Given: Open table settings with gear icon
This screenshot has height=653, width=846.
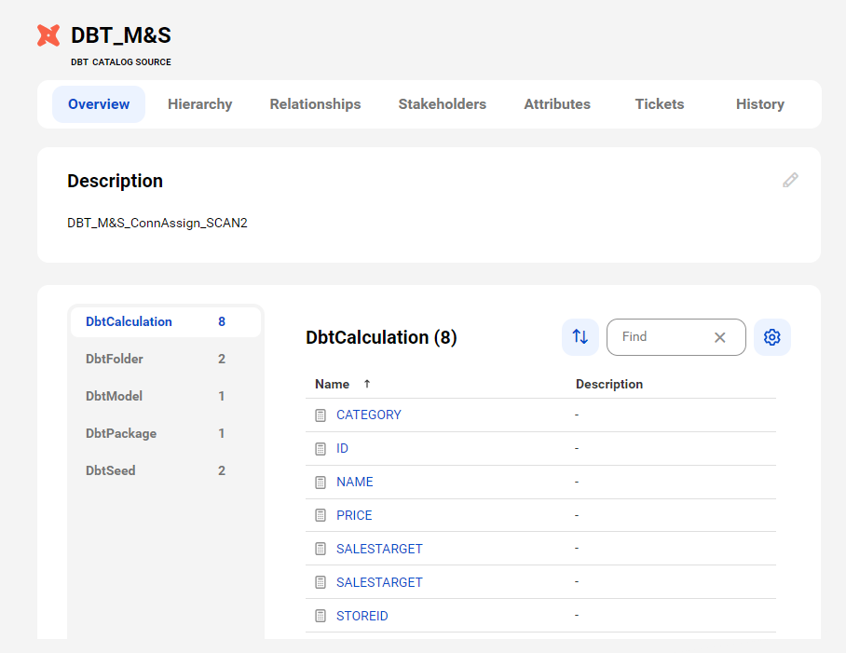Looking at the screenshot, I should click(x=772, y=337).
